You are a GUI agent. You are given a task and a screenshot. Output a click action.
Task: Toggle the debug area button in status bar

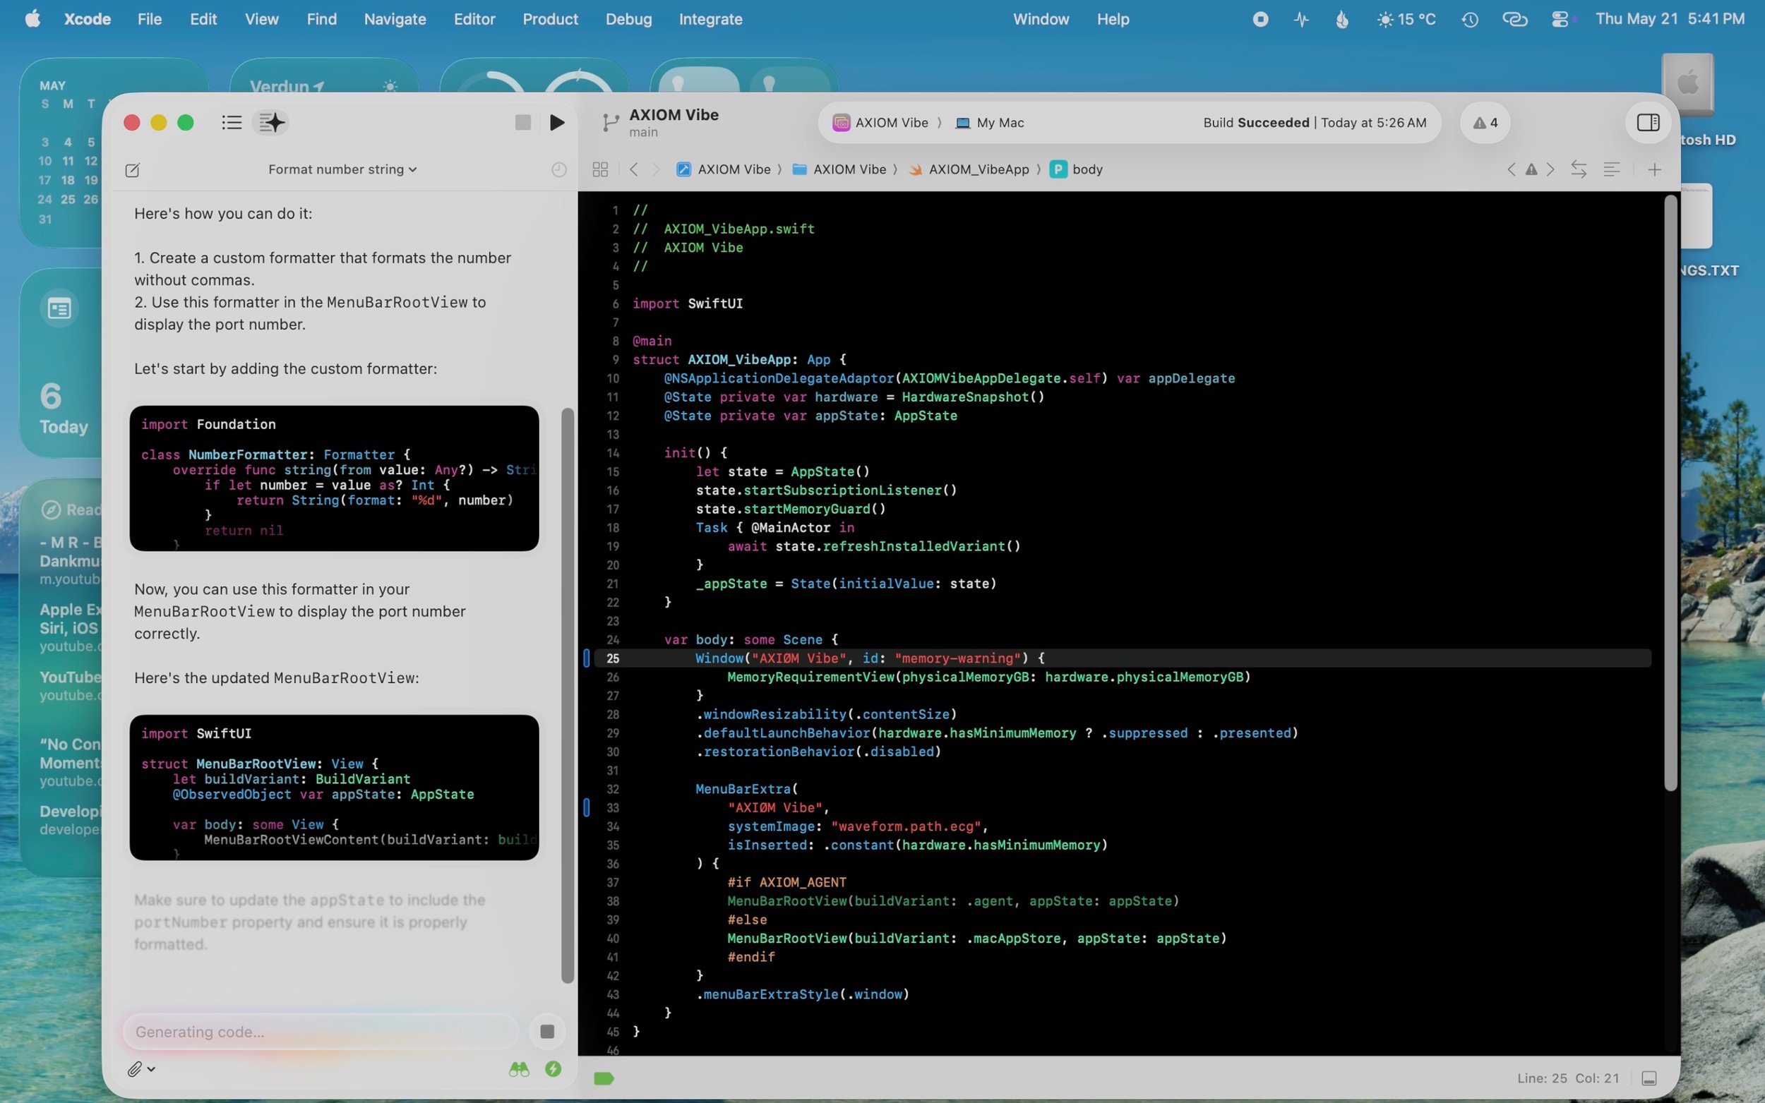point(1649,1078)
